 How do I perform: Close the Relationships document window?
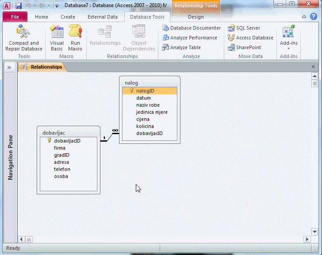coord(313,67)
